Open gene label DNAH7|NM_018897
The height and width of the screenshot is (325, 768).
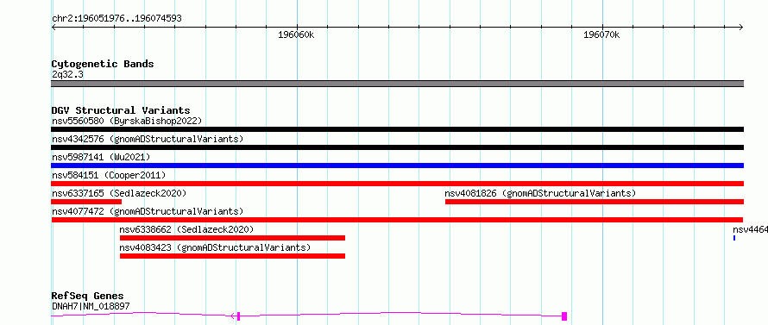point(91,306)
